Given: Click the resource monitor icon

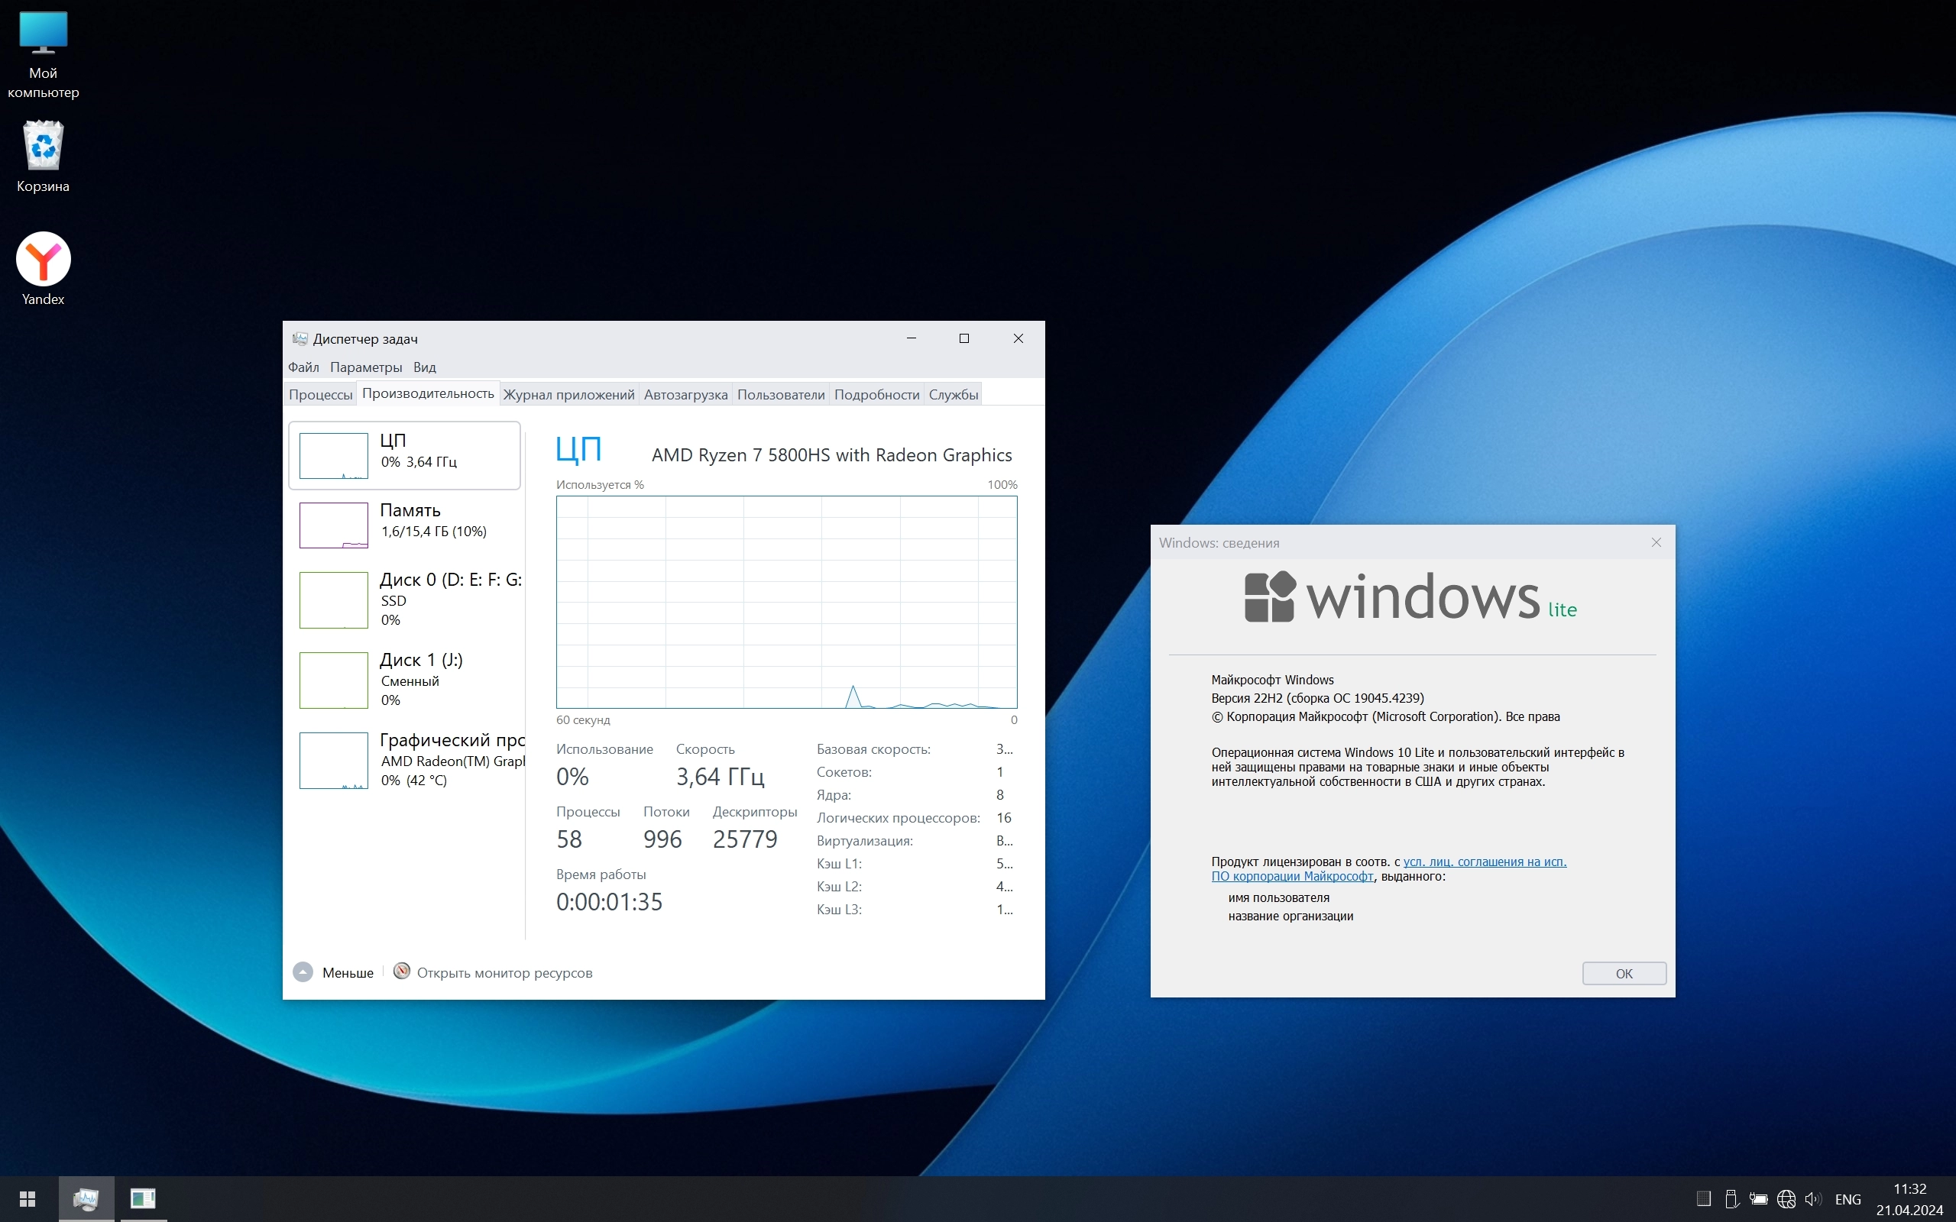Looking at the screenshot, I should pos(401,971).
